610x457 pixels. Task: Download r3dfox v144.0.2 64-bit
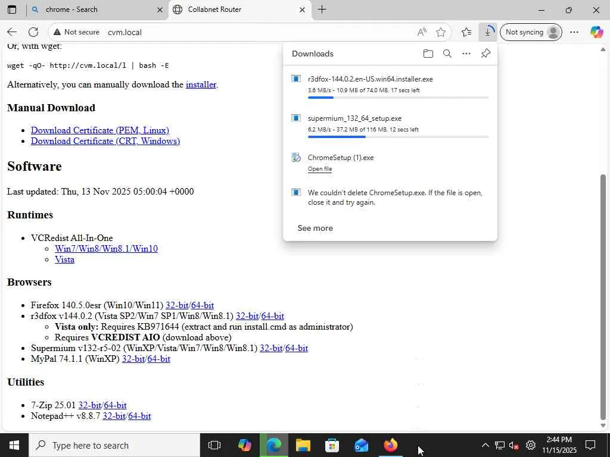pyautogui.click(x=273, y=316)
